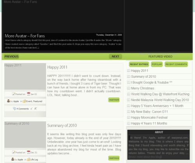Image resolution: width=195 pixels, height=163 pixels.
Task: Open Happy 2011 thumbnail image
Action: 25,76
